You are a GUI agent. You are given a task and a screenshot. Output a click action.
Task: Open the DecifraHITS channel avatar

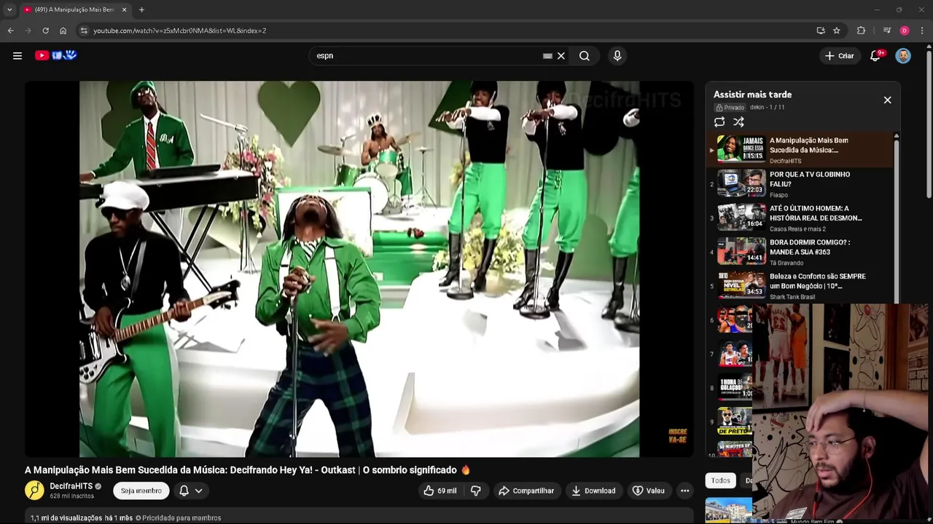(34, 491)
